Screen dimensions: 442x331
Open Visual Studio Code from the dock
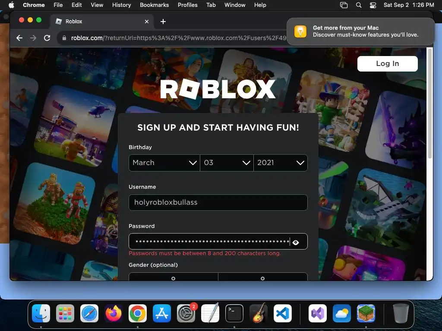tap(283, 313)
